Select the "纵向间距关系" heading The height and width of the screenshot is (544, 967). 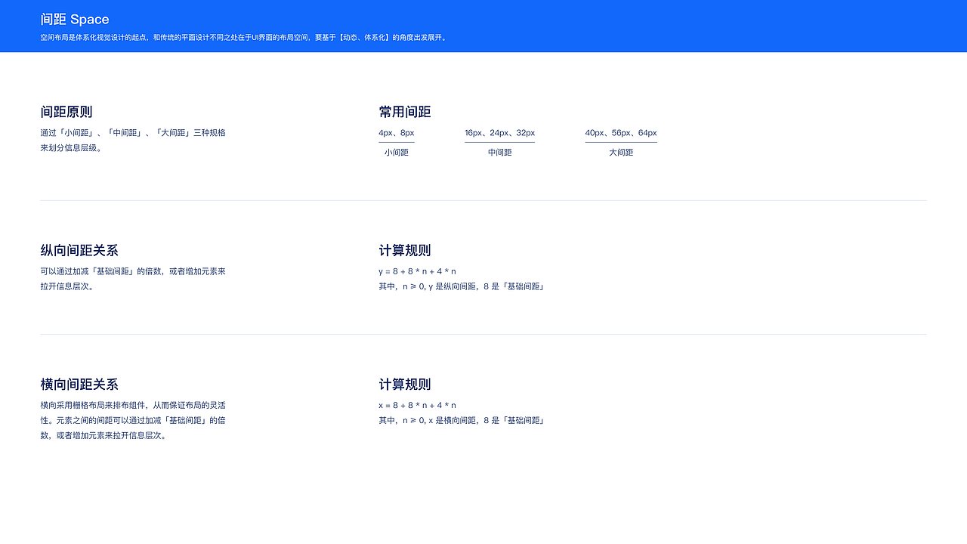click(x=79, y=251)
